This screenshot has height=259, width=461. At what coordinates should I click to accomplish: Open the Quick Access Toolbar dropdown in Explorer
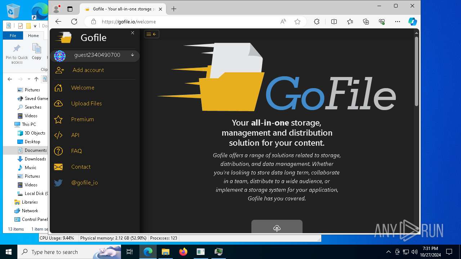35,26
